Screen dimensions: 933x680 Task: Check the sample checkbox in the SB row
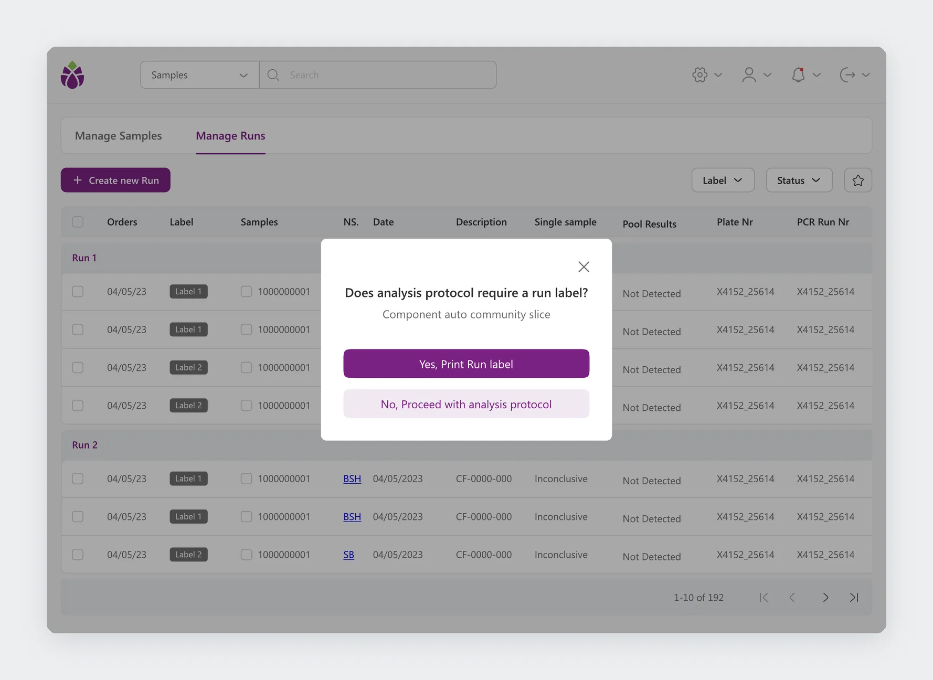pos(246,555)
